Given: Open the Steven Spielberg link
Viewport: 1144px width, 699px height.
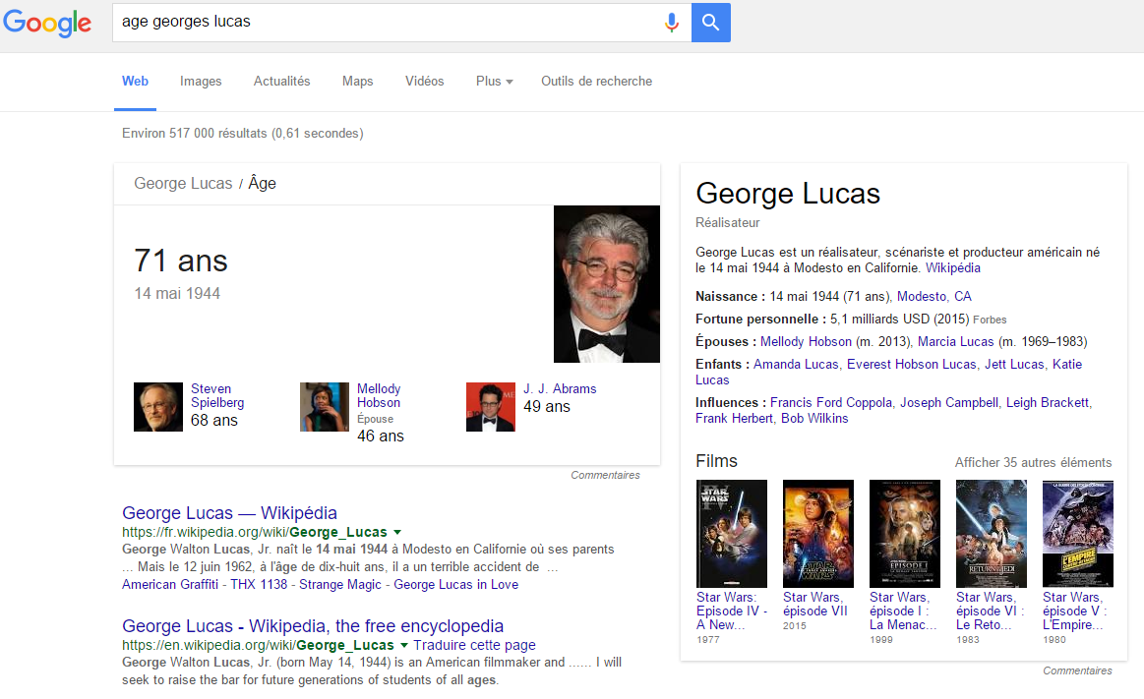Looking at the screenshot, I should pos(217,396).
